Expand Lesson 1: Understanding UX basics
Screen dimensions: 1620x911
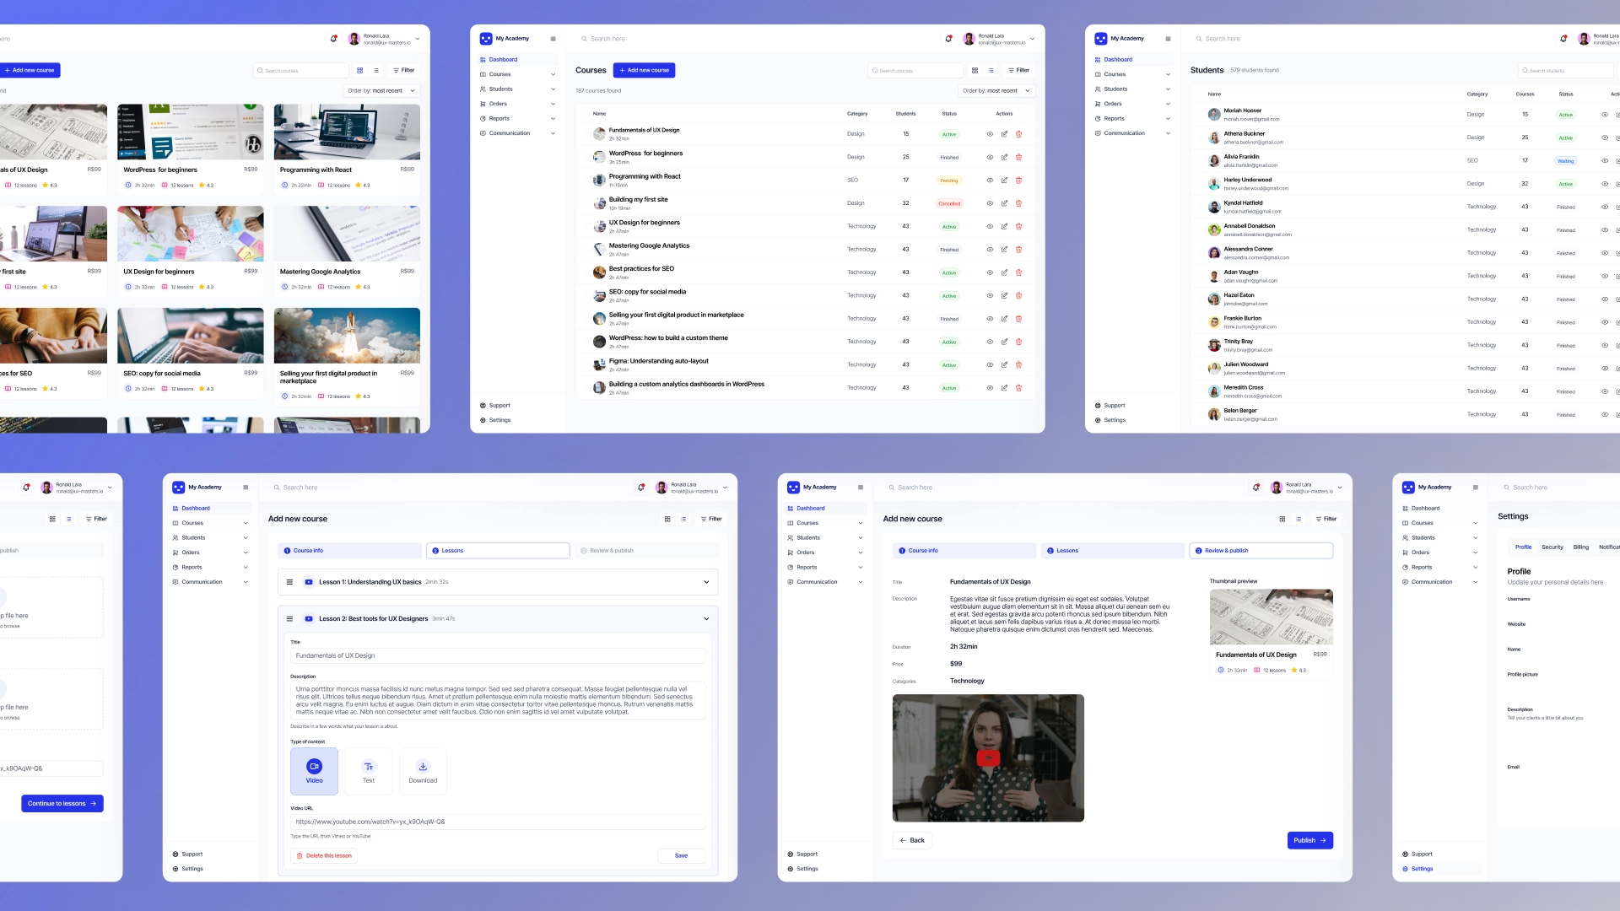tap(706, 582)
